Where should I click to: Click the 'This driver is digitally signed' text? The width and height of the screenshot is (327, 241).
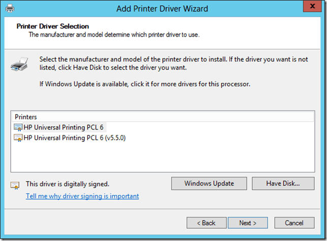[x=68, y=184]
